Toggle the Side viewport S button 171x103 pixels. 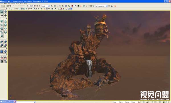pyautogui.click(x=41, y=9)
